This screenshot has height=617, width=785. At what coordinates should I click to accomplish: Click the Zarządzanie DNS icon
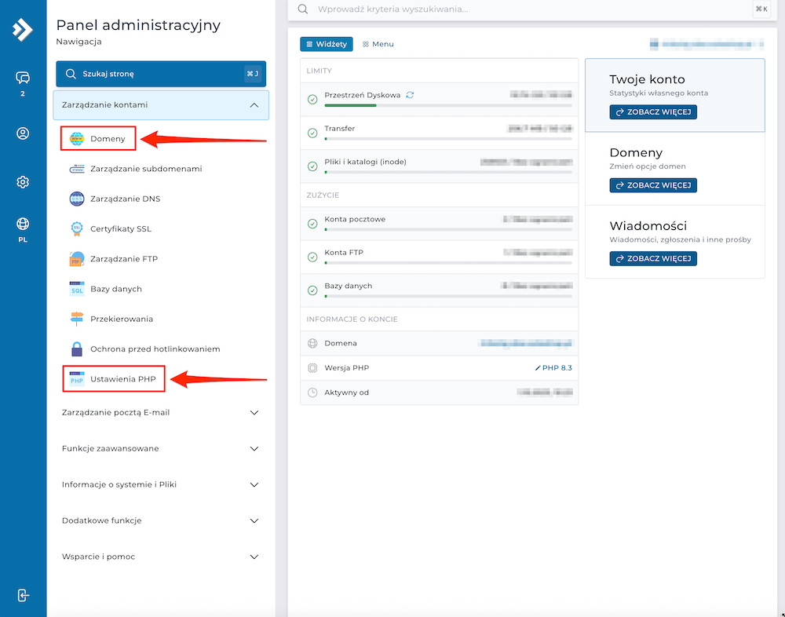click(x=77, y=199)
